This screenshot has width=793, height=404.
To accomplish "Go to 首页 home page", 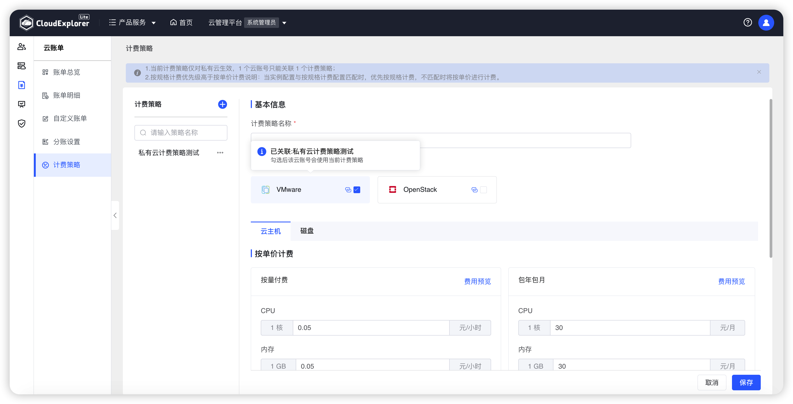I will (x=181, y=23).
